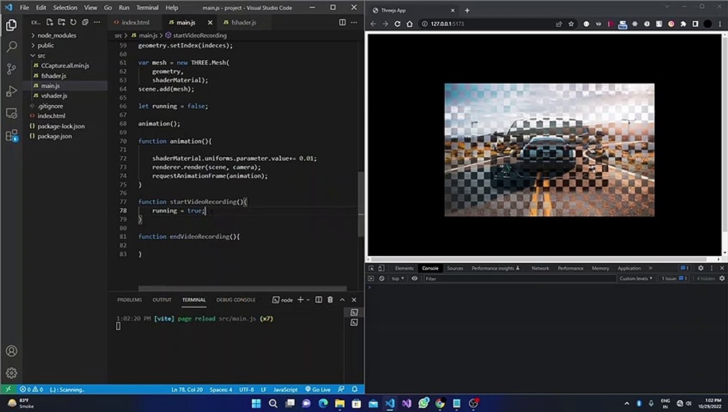Open the Terminal menu
Image resolution: width=728 pixels, height=412 pixels.
[x=147, y=7]
